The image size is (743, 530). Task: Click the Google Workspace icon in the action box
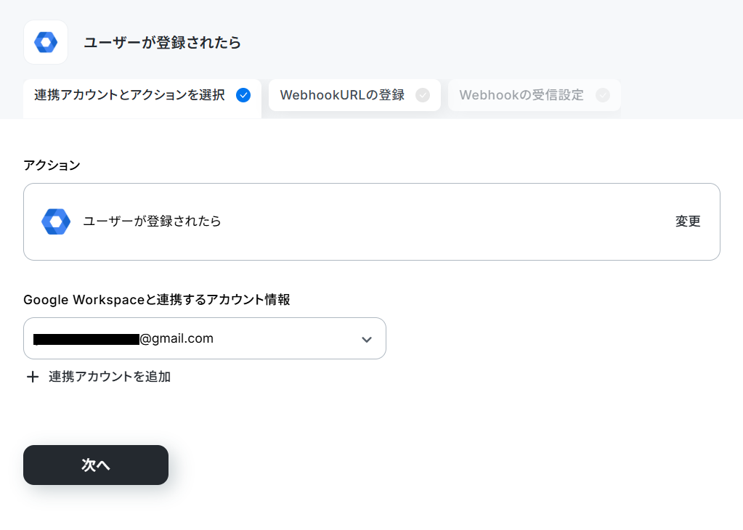pos(56,221)
